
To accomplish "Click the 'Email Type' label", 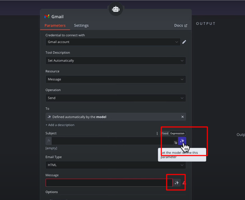I will pyautogui.click(x=54, y=157).
